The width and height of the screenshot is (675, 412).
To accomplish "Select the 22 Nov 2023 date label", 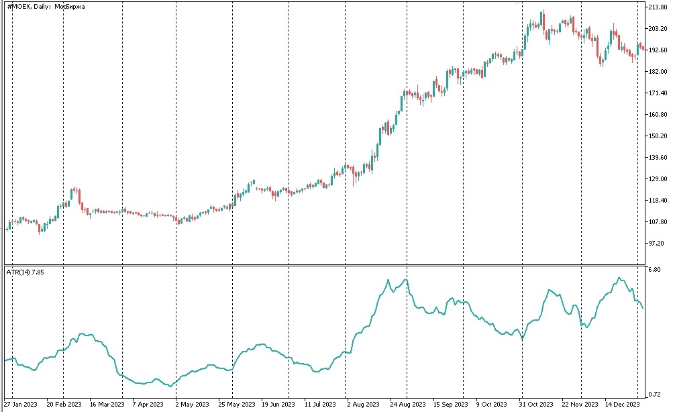I will [x=580, y=404].
